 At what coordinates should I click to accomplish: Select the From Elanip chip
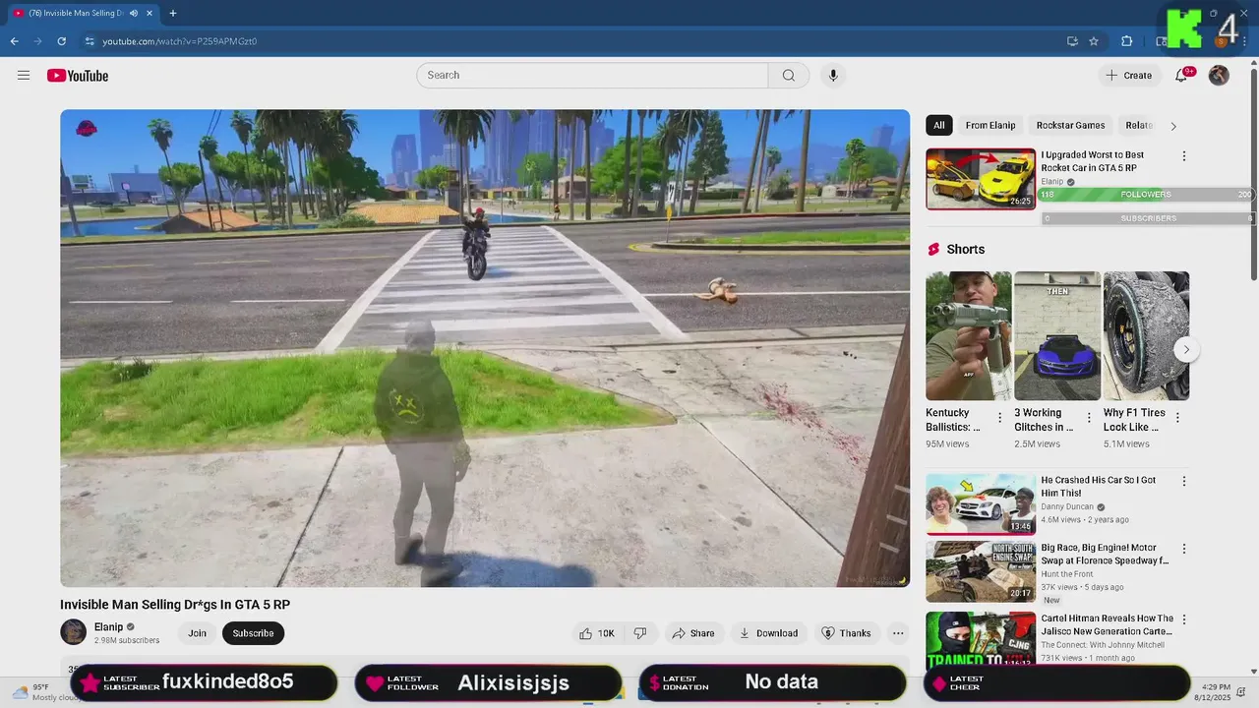(x=990, y=126)
